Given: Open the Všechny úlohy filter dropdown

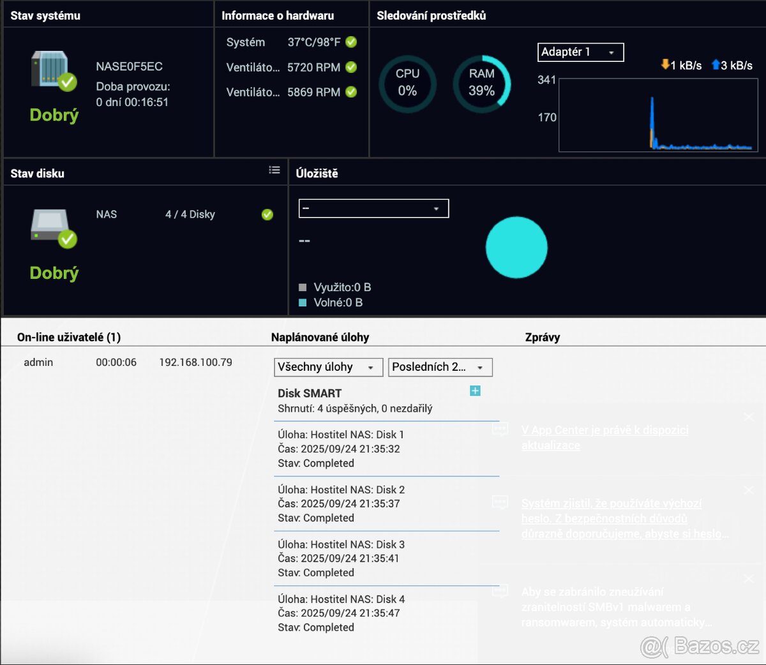Looking at the screenshot, I should (x=328, y=367).
